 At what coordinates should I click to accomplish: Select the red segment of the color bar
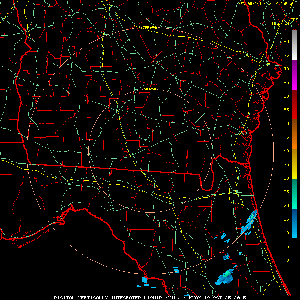click(294, 105)
